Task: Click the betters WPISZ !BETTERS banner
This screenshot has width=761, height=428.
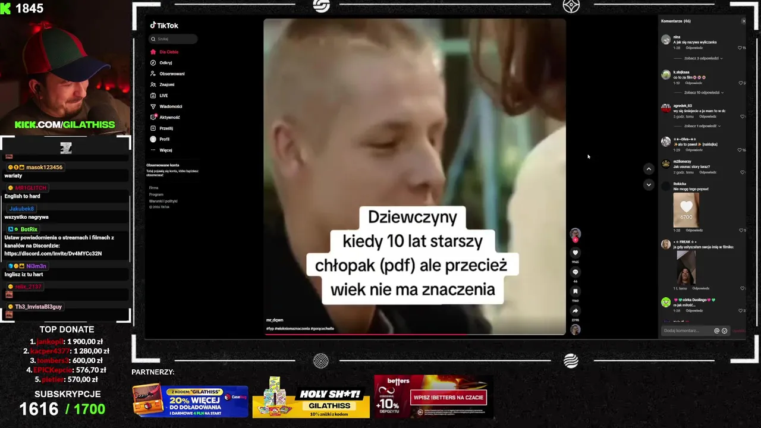Action: click(433, 396)
